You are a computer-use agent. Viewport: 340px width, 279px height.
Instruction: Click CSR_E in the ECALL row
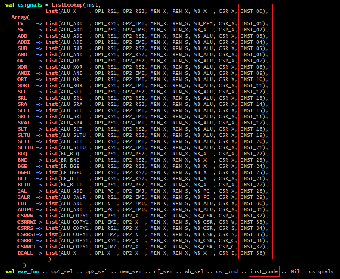coord(227,253)
